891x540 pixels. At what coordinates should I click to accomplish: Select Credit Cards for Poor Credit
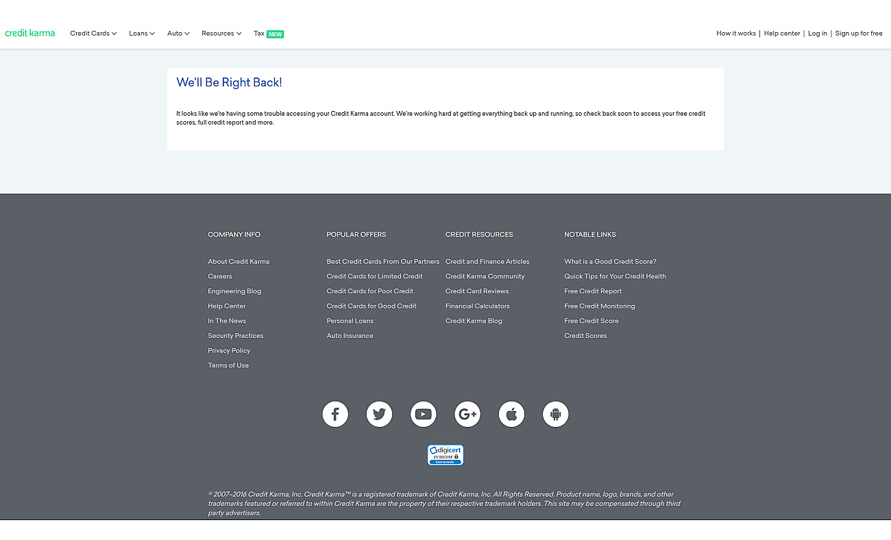click(370, 291)
